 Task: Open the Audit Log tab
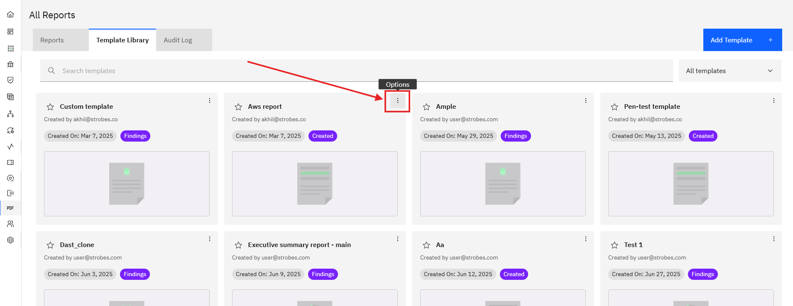[x=184, y=40]
